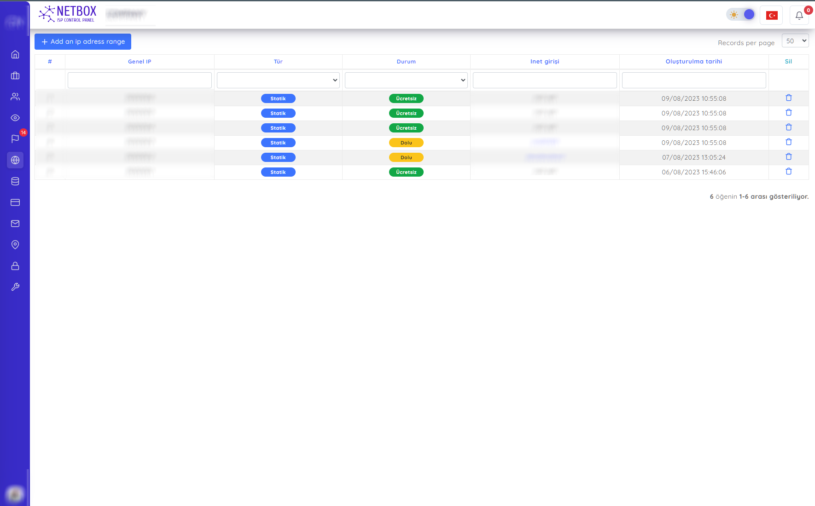Open the notifications bell icon
Viewport: 815px width, 506px height.
799,16
